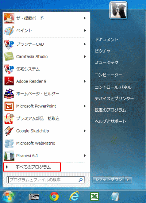This screenshot has height=203, width=146.
Task: Open Camtasia Studio icon
Action: pos(9,57)
